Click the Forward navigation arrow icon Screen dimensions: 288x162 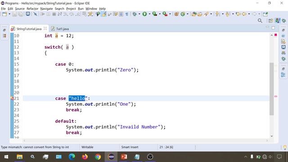tap(254, 14)
